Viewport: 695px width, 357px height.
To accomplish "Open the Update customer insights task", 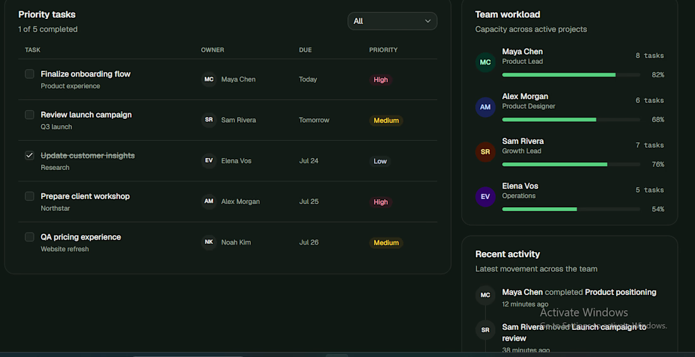I will [x=88, y=155].
